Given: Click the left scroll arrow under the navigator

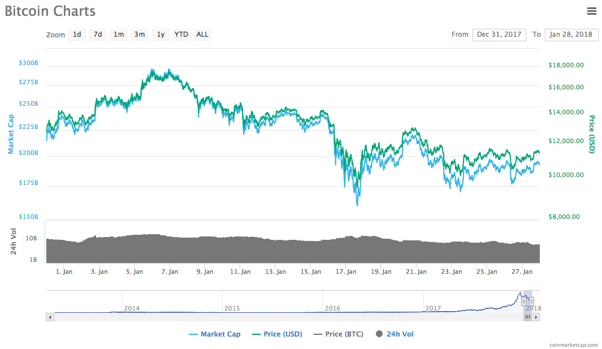Looking at the screenshot, I should pos(50,317).
